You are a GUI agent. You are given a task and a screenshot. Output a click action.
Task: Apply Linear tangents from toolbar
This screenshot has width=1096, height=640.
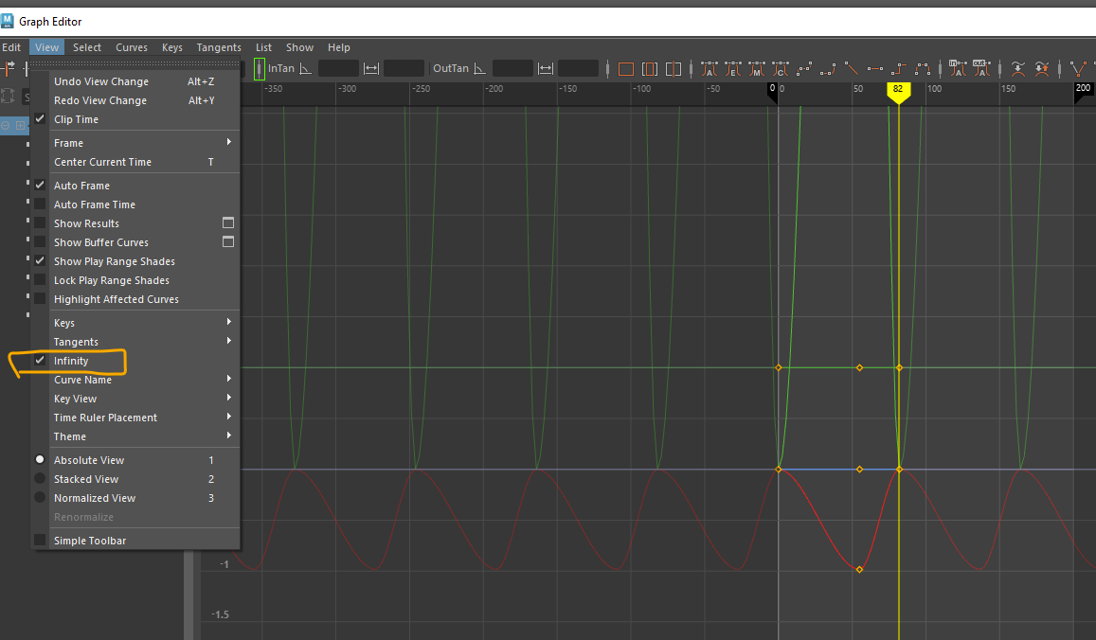pyautogui.click(x=852, y=69)
